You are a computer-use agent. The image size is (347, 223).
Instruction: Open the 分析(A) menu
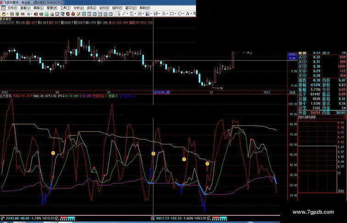pos(78,8)
